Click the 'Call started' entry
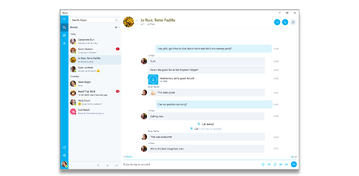Image resolution: width=359 pixels, height=176 pixels. [x=206, y=124]
